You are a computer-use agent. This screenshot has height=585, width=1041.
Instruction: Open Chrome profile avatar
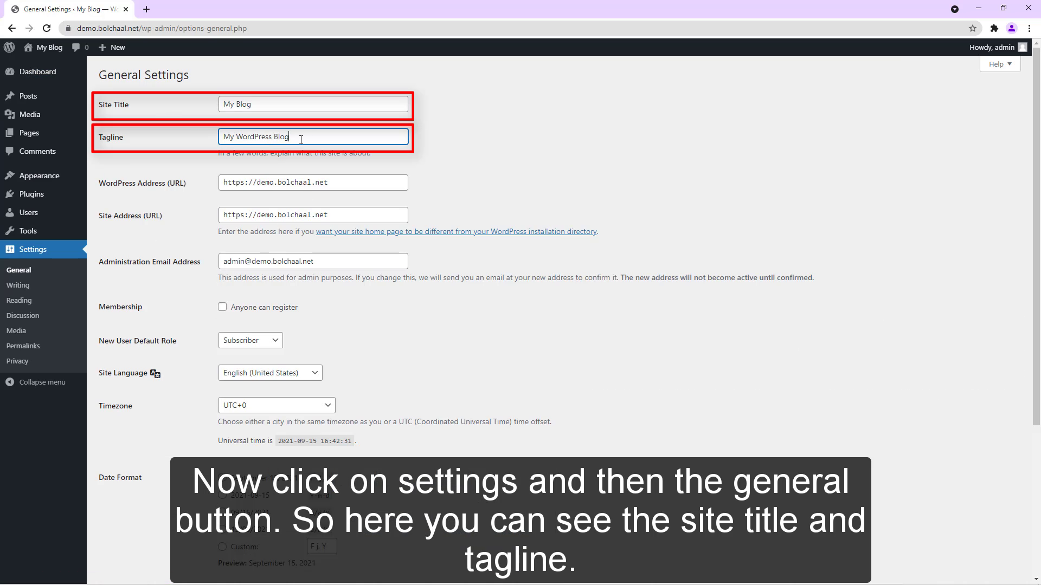[1012, 28]
